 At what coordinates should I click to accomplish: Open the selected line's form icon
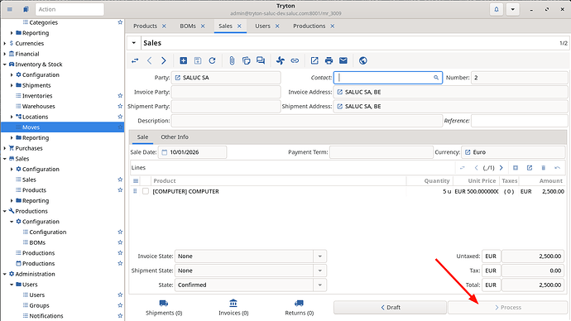point(530,168)
